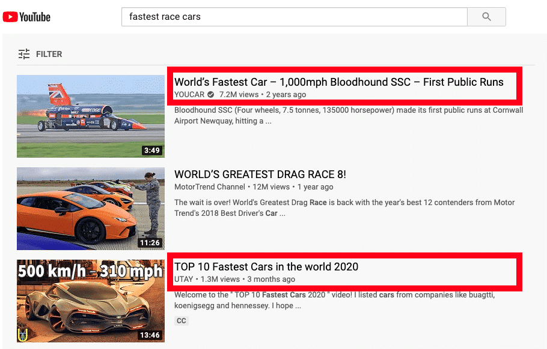Visit the MotorTrend Channel

coord(210,187)
